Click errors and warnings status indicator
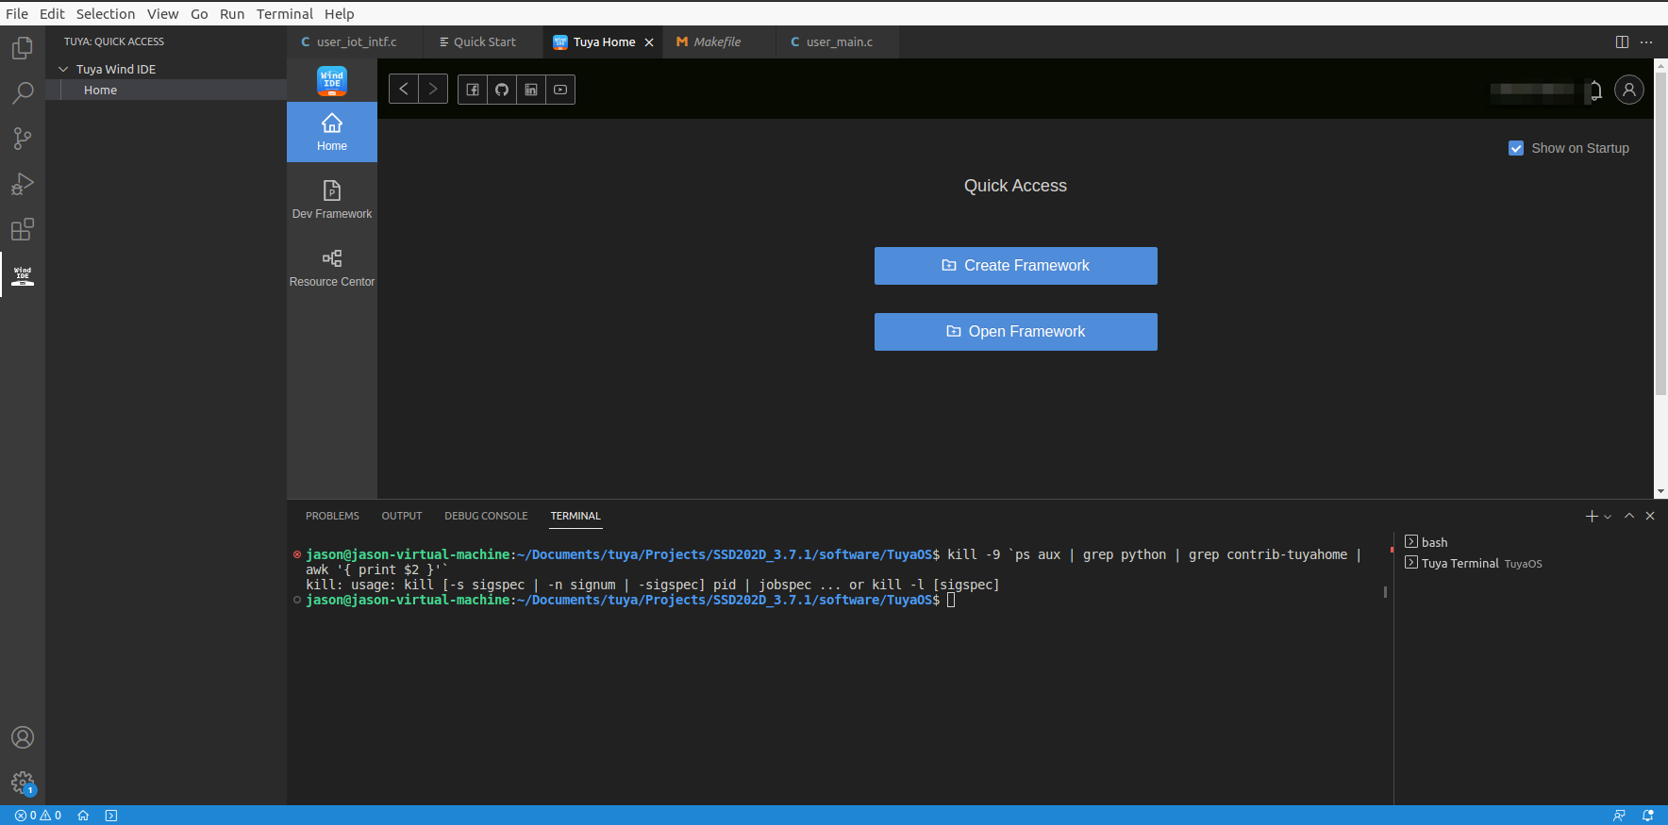Viewport: 1668px width, 825px height. click(38, 816)
